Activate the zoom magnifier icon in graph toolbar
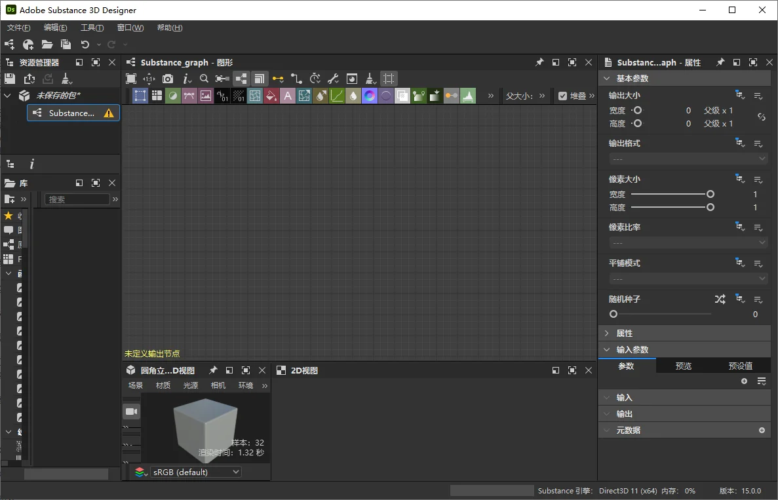 pyautogui.click(x=204, y=79)
